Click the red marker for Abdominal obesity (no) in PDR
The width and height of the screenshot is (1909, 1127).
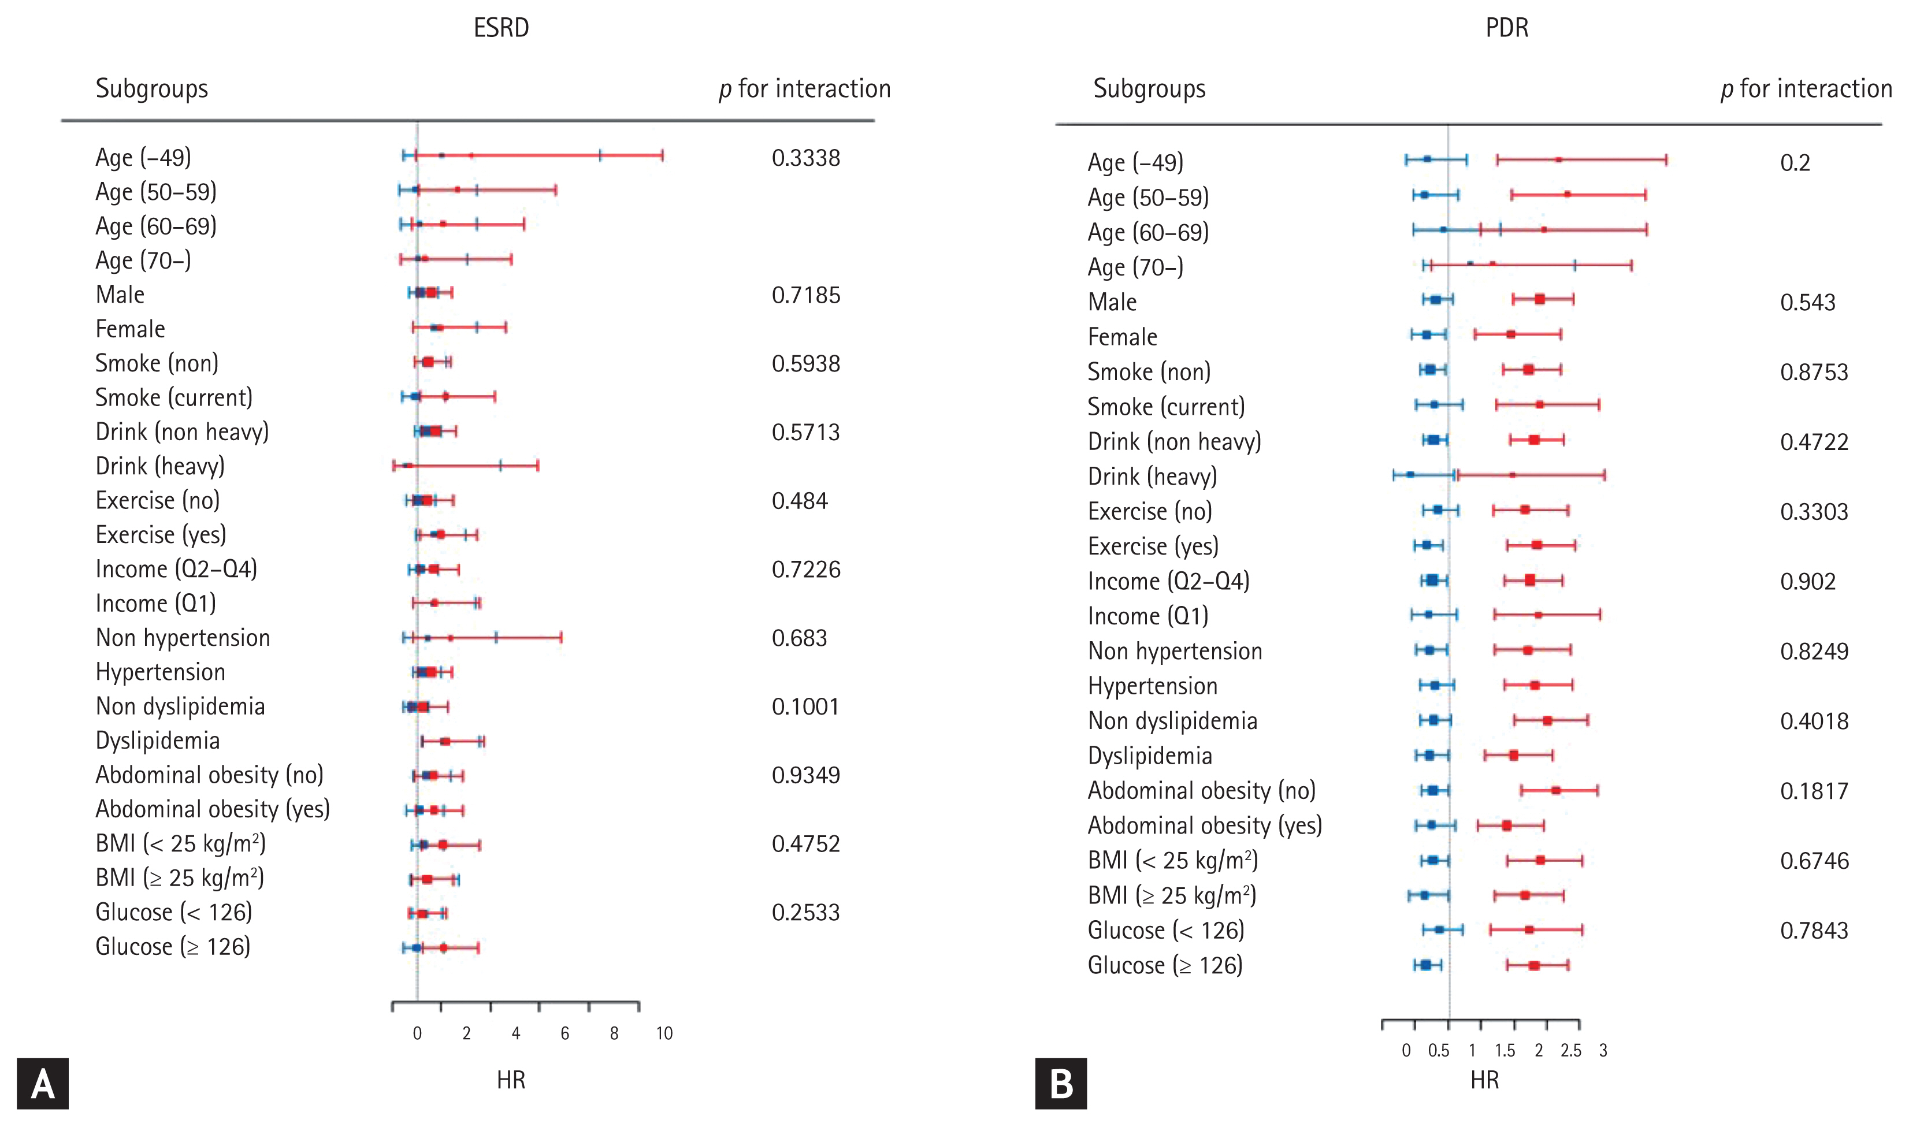click(x=1556, y=791)
